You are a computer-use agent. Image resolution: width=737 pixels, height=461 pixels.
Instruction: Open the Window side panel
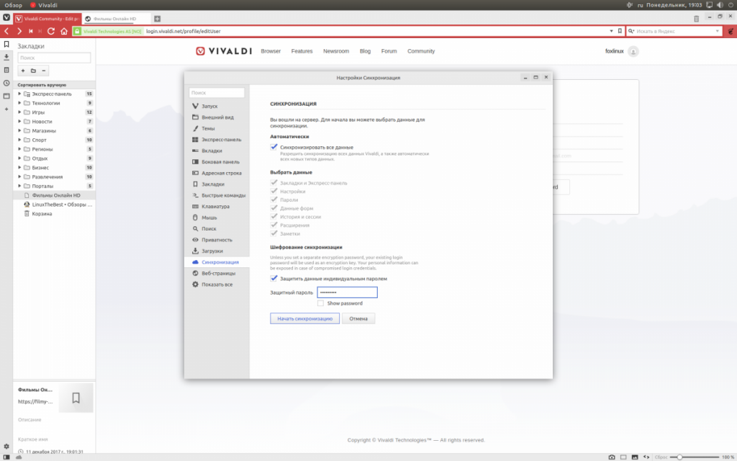point(6,96)
